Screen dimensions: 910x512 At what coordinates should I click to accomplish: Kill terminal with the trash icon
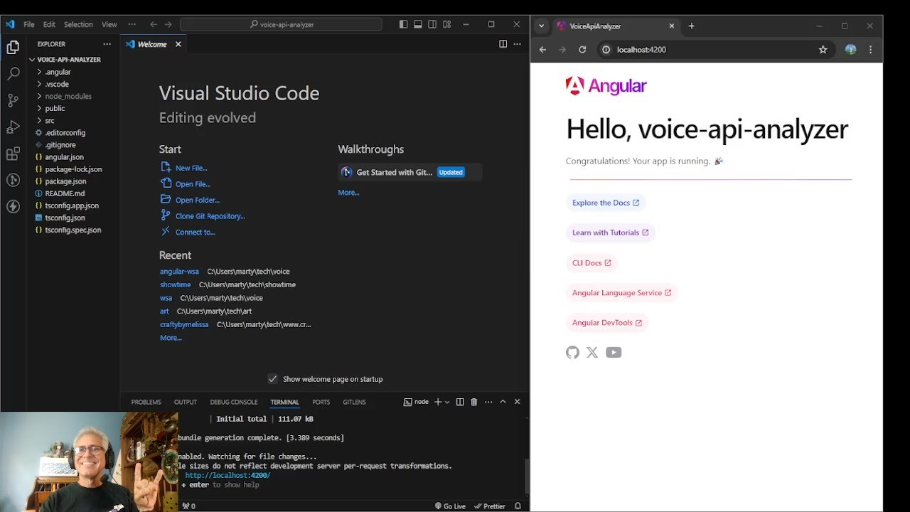tap(474, 402)
